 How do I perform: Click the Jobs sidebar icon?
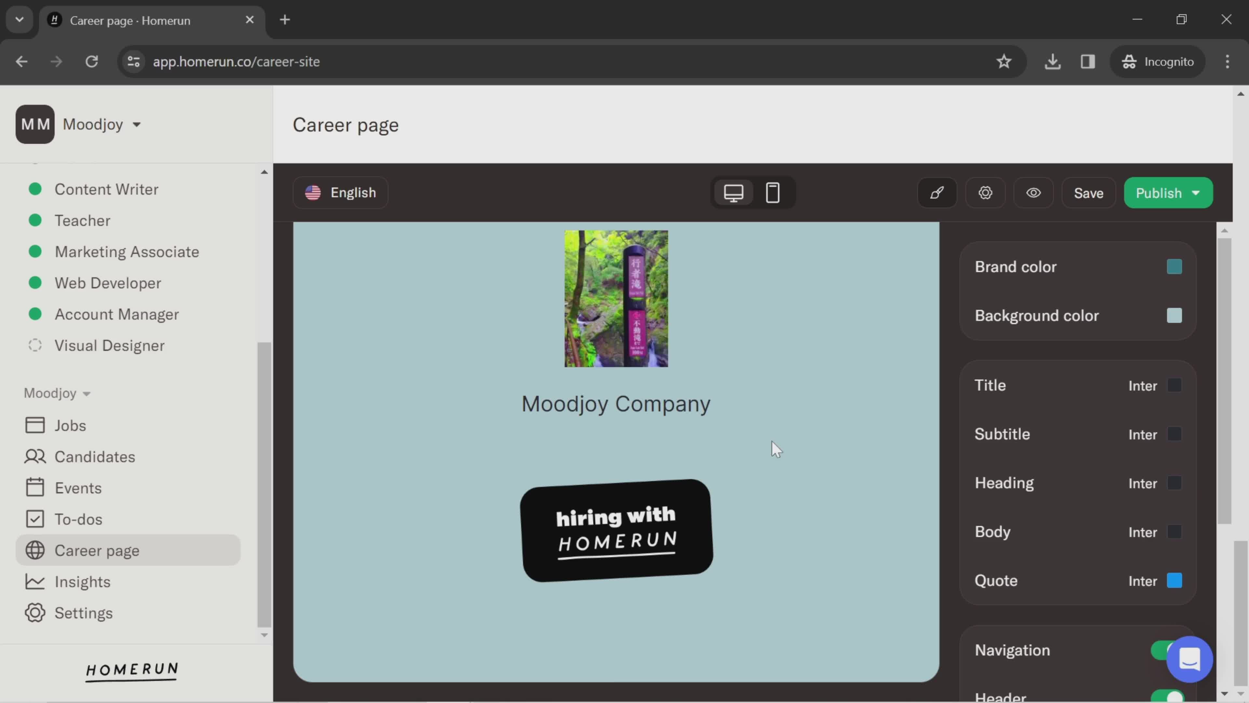tap(35, 425)
